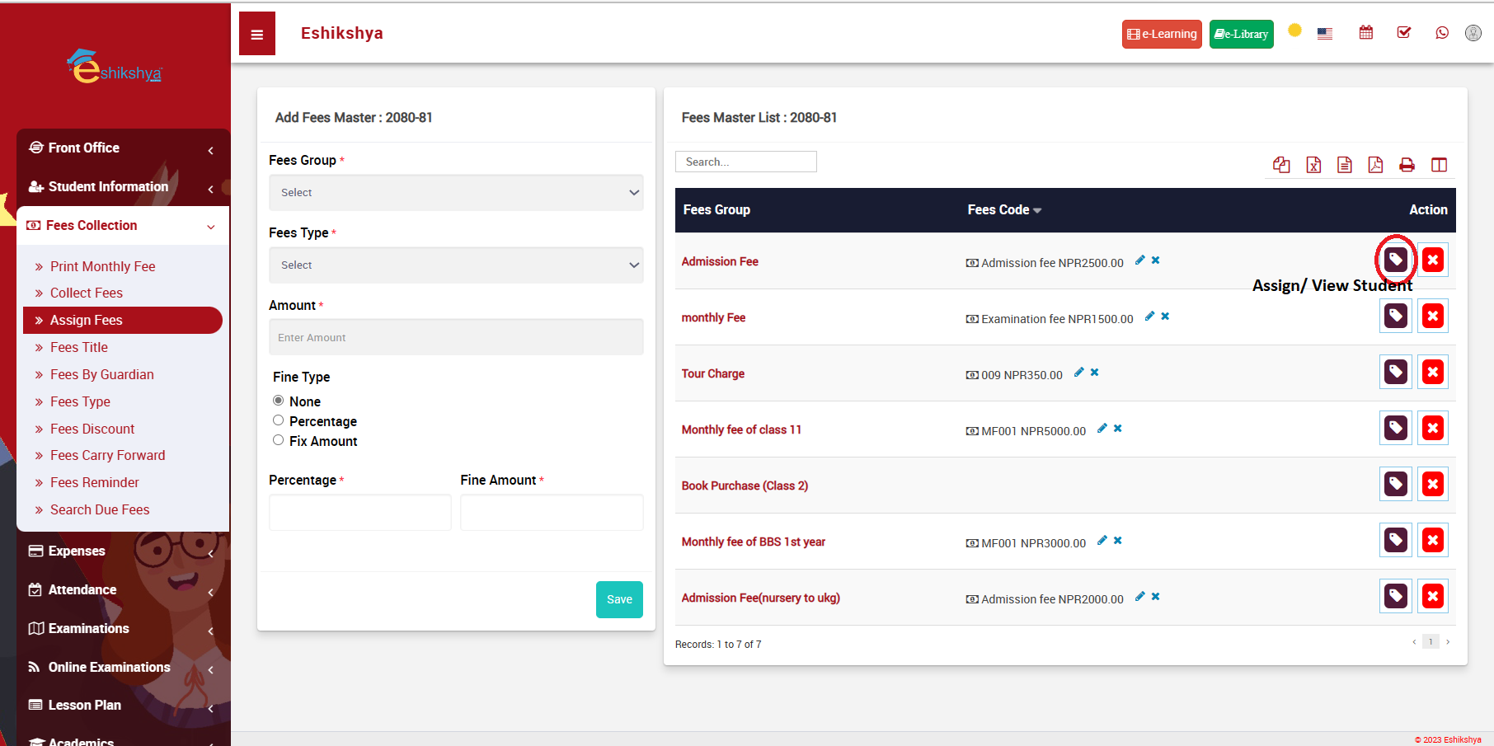Viewport: 1494px width, 746px height.
Task: Choose Percentage fine type
Action: 279,420
